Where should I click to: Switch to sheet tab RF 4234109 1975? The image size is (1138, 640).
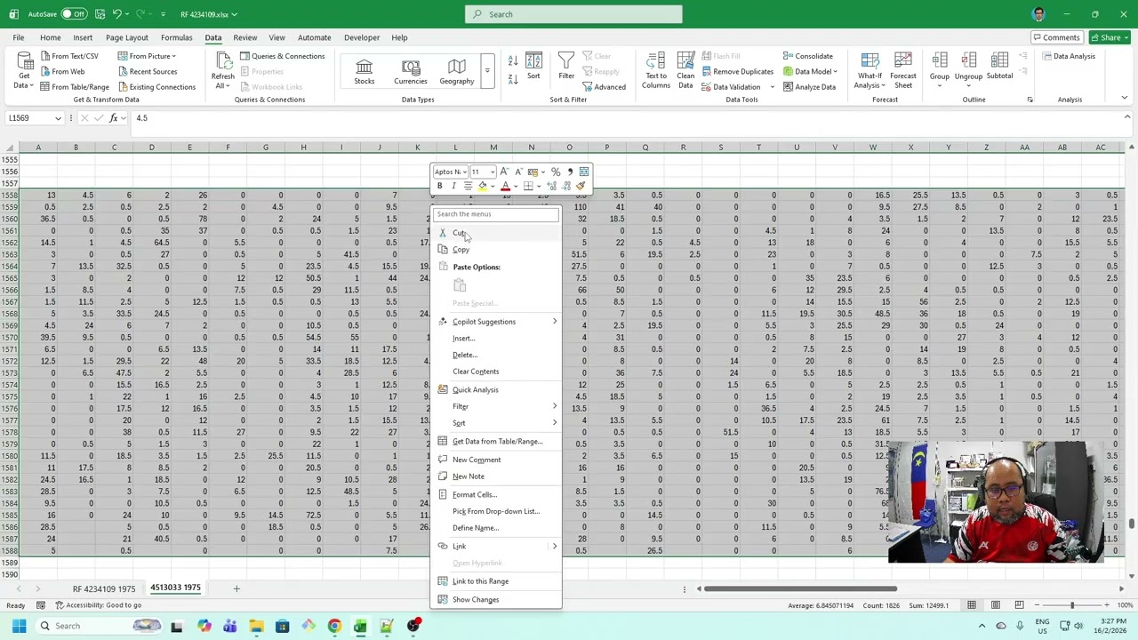coord(104,588)
